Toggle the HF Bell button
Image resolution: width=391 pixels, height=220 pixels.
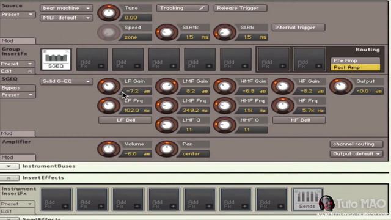(x=299, y=120)
